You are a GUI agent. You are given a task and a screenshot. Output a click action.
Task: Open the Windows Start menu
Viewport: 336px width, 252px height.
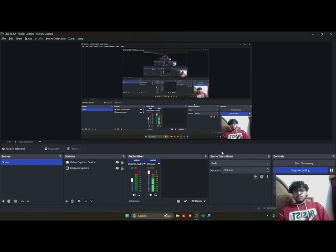(127, 216)
